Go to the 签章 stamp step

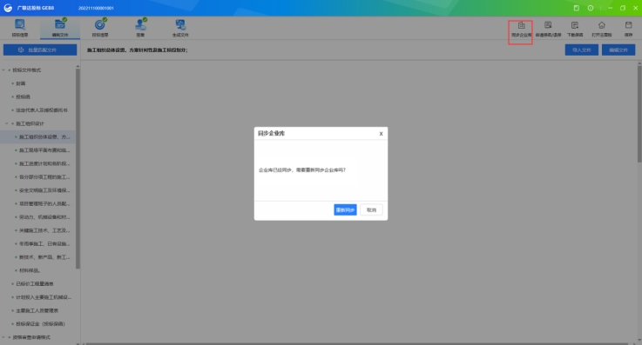pos(140,28)
